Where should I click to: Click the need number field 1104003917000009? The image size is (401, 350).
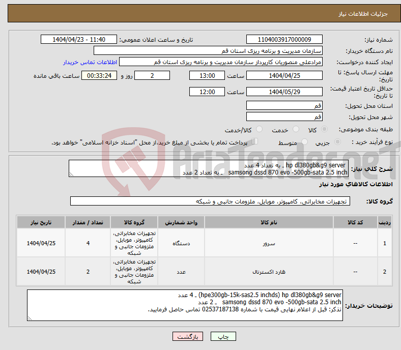pyautogui.click(x=284, y=39)
